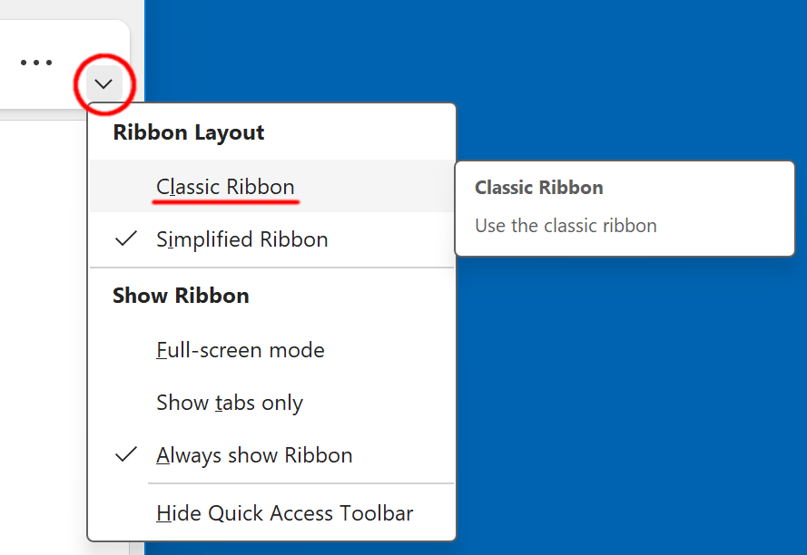The width and height of the screenshot is (807, 555).
Task: Click the Ribbon Layout section header
Action: (x=188, y=132)
